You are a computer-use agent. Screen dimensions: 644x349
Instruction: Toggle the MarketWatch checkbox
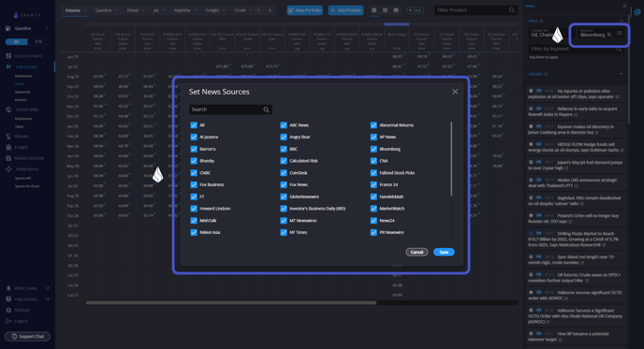[373, 209]
